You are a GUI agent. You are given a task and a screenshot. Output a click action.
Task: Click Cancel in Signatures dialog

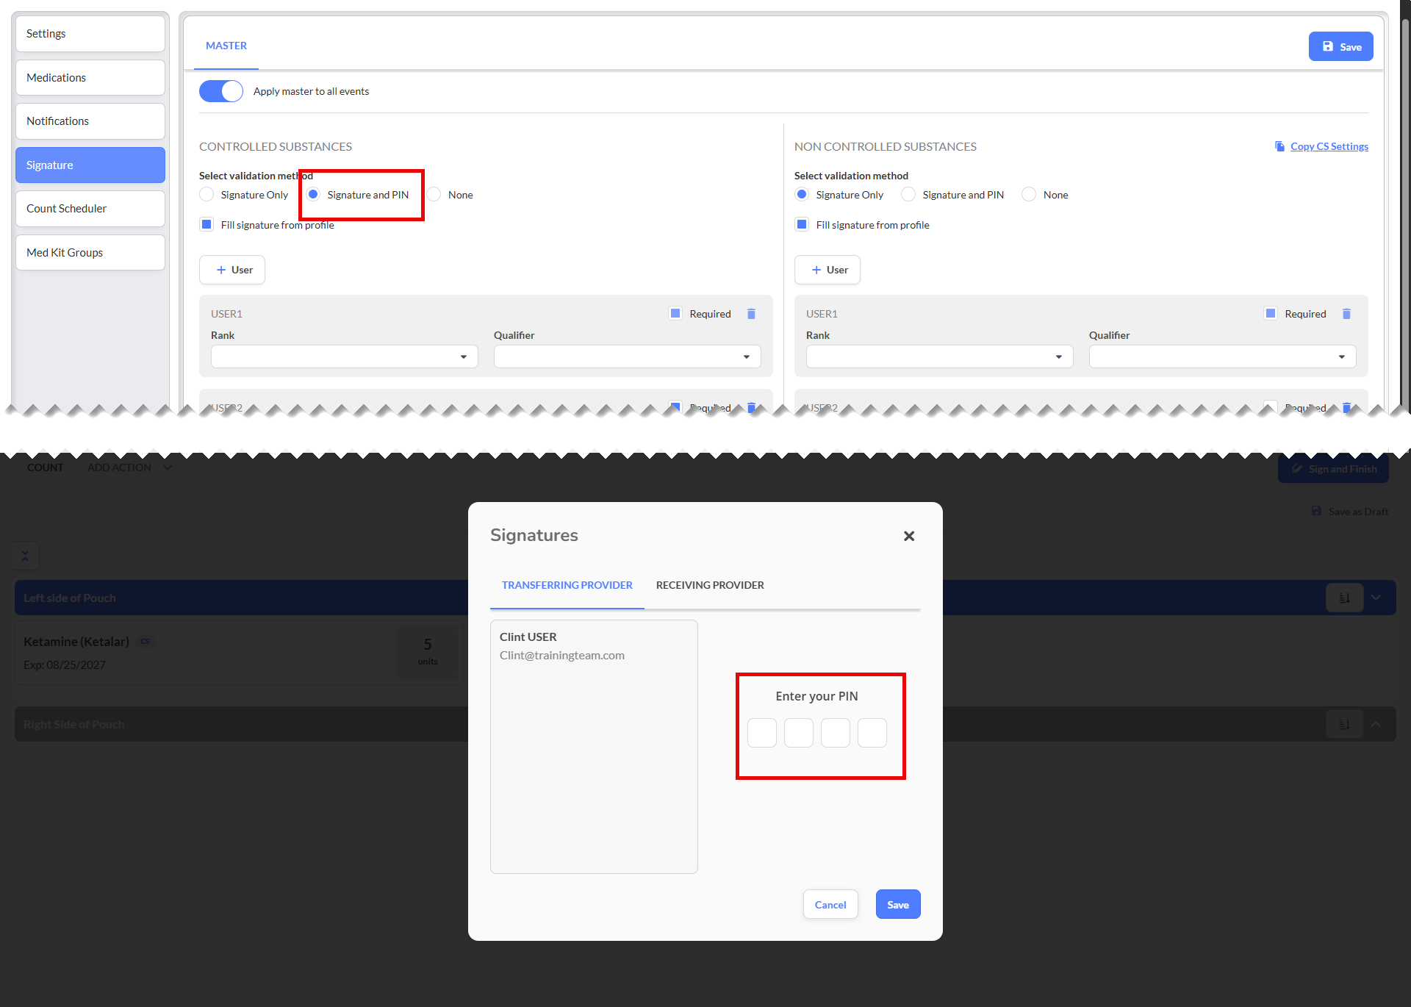[830, 905]
